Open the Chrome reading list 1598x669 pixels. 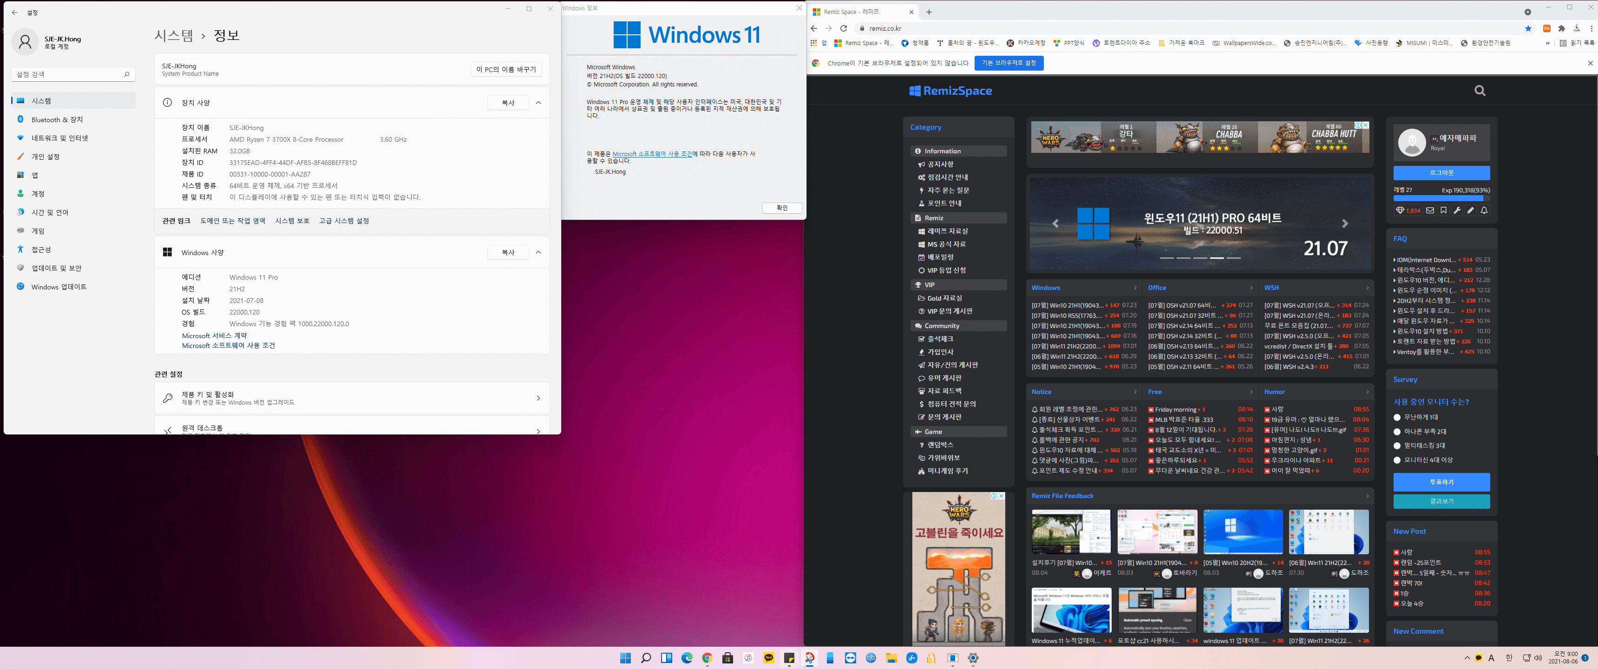tap(1576, 44)
